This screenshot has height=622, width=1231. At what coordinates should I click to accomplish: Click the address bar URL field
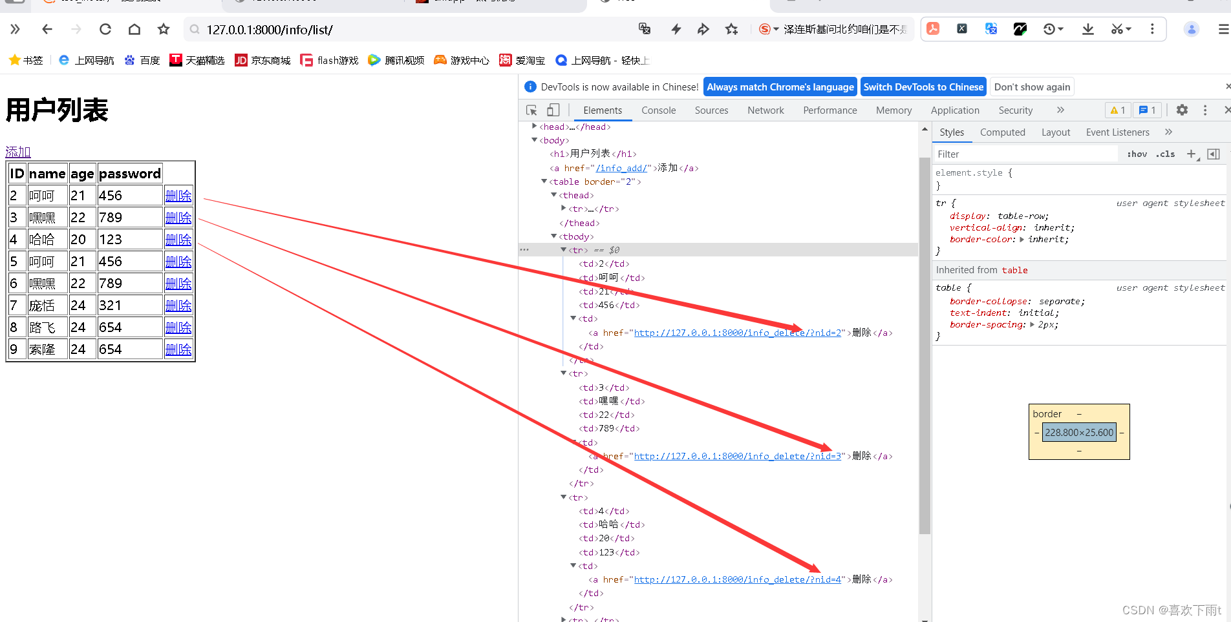pyautogui.click(x=414, y=30)
